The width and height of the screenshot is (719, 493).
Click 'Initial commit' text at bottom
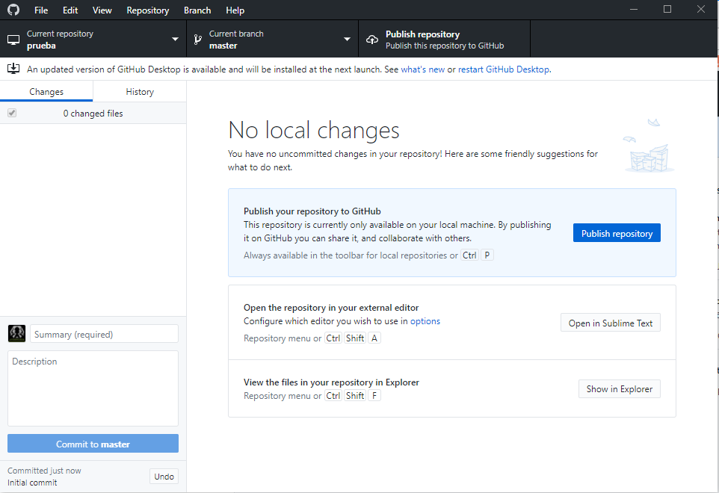[32, 483]
